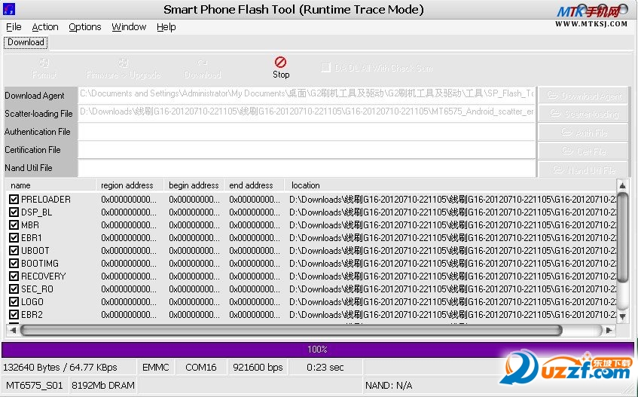Click the Stop icon in toolbar
This screenshot has height=397, width=638.
click(x=280, y=63)
